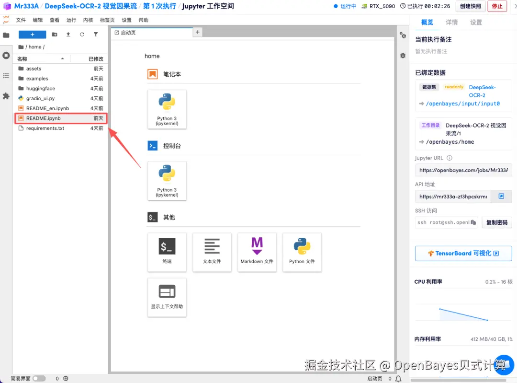Screen dimensions: 517x383
Task: Click the 创建快照 button
Action: point(471,6)
